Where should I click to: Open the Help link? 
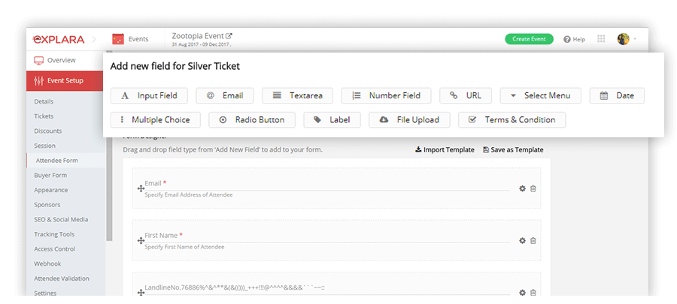(x=574, y=40)
